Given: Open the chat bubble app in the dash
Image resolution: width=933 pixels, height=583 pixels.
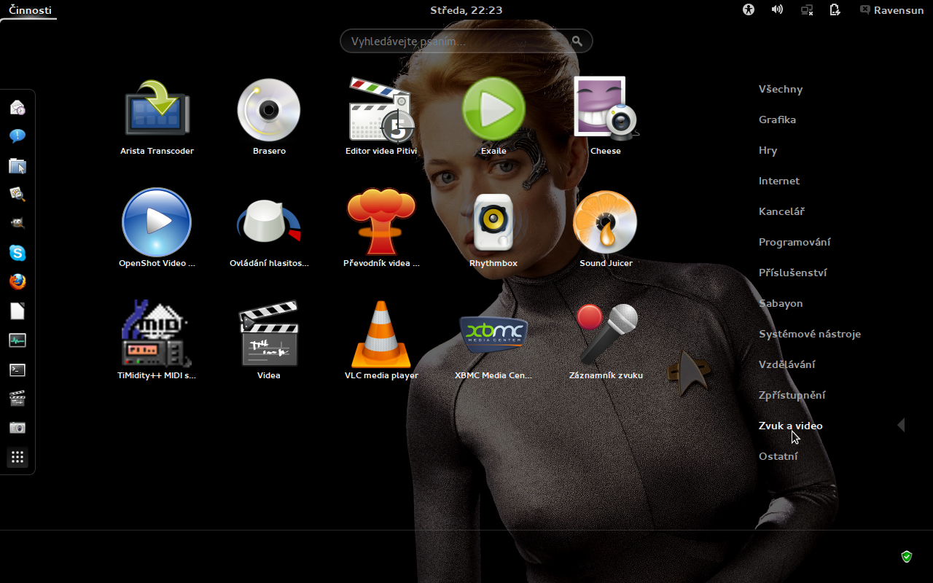Looking at the screenshot, I should pos(17,136).
